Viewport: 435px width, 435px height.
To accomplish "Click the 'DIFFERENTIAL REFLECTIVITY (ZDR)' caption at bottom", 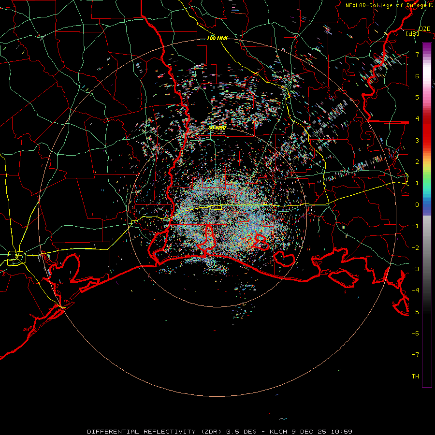I will coord(154,432).
